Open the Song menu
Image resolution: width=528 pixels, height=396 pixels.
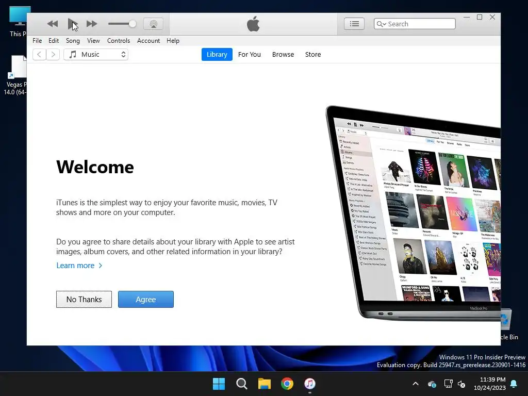click(x=73, y=41)
